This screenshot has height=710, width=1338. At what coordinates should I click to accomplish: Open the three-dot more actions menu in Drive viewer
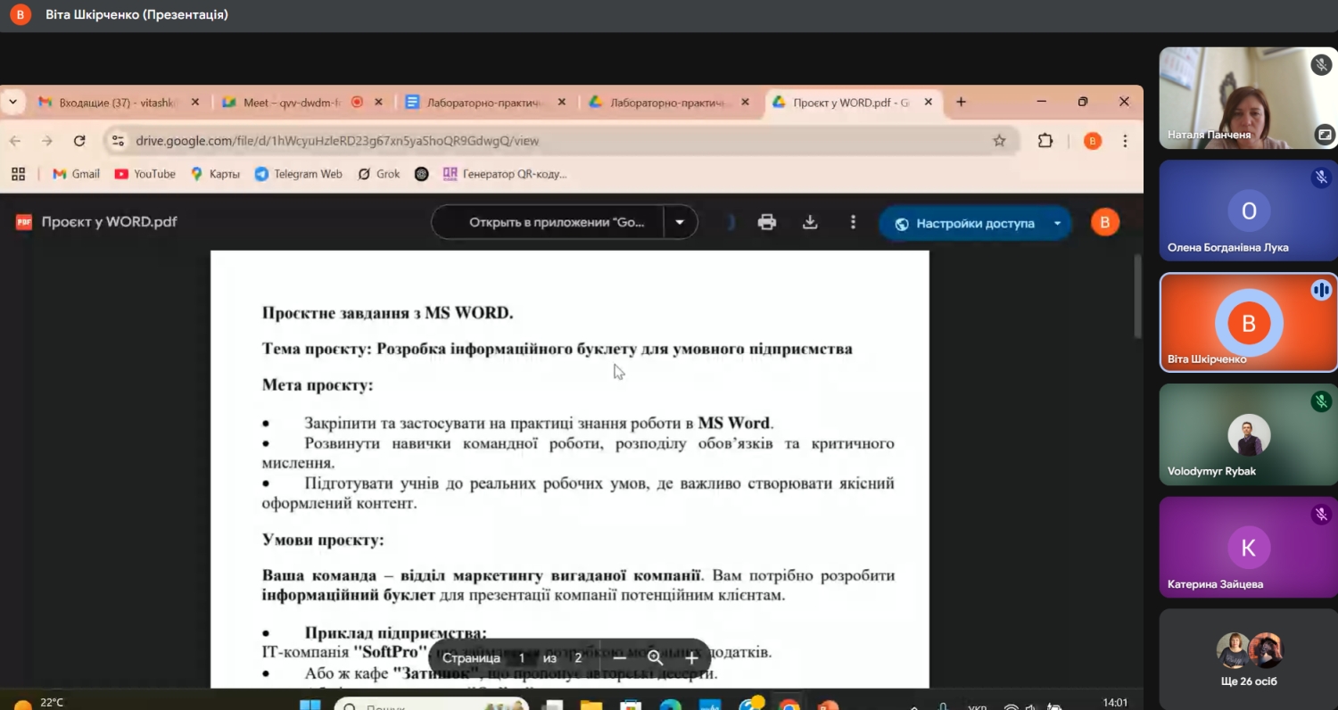[x=854, y=222]
